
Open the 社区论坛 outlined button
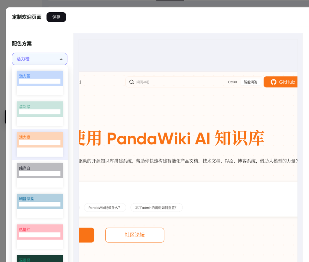pos(135,235)
